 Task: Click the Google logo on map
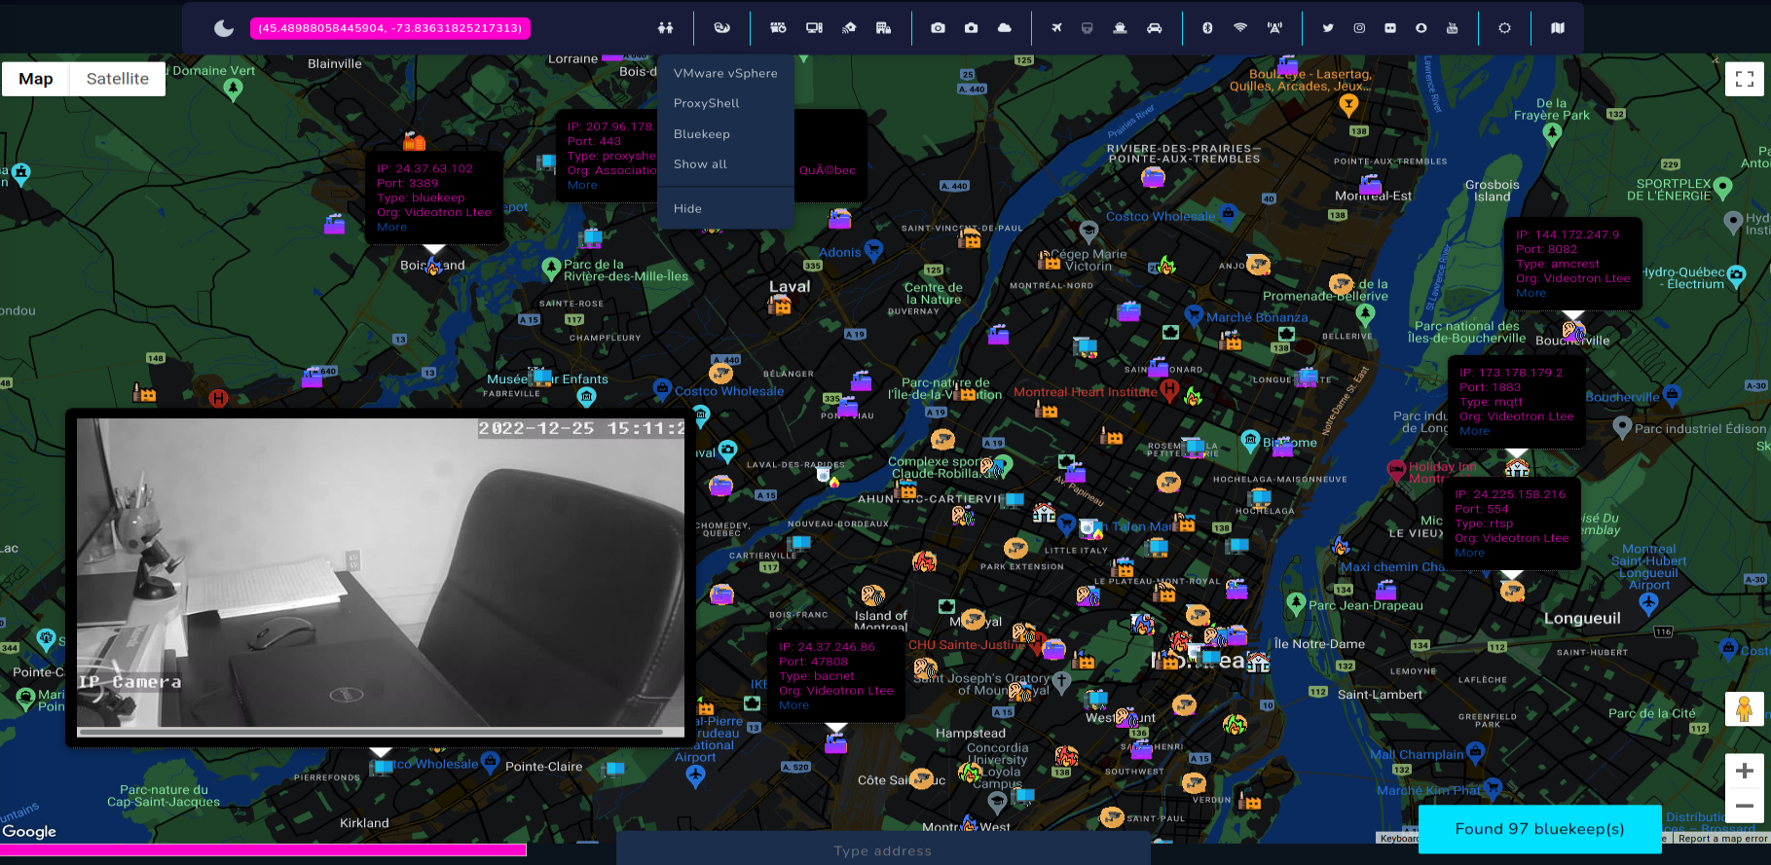tap(29, 831)
